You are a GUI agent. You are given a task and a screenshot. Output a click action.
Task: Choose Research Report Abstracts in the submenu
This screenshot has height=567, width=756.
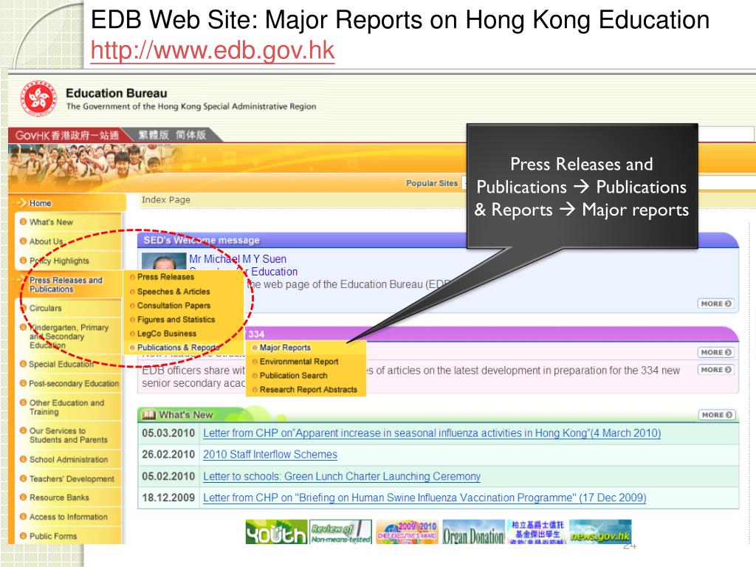pos(309,390)
